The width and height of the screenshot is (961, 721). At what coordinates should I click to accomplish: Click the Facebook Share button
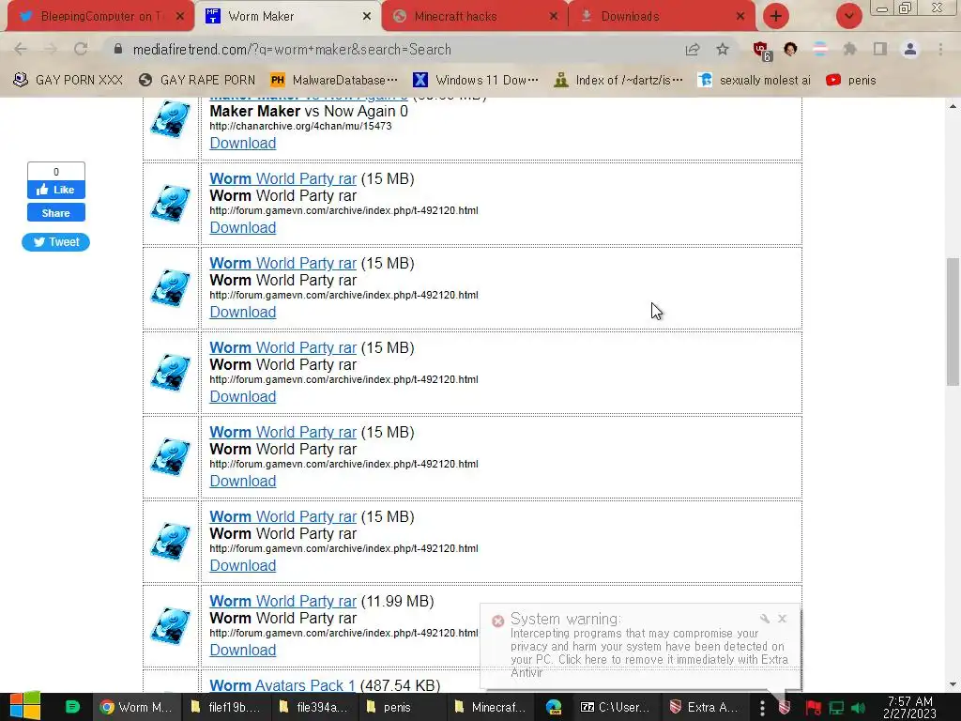point(55,213)
